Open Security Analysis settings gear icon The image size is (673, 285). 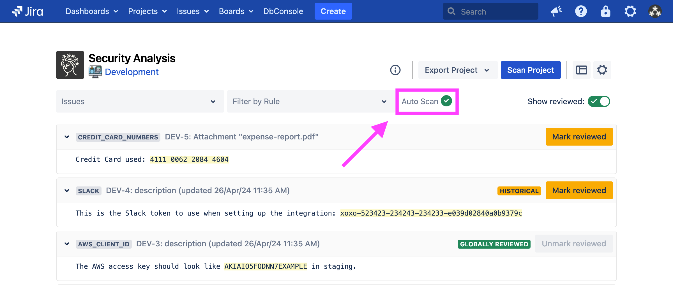click(602, 70)
